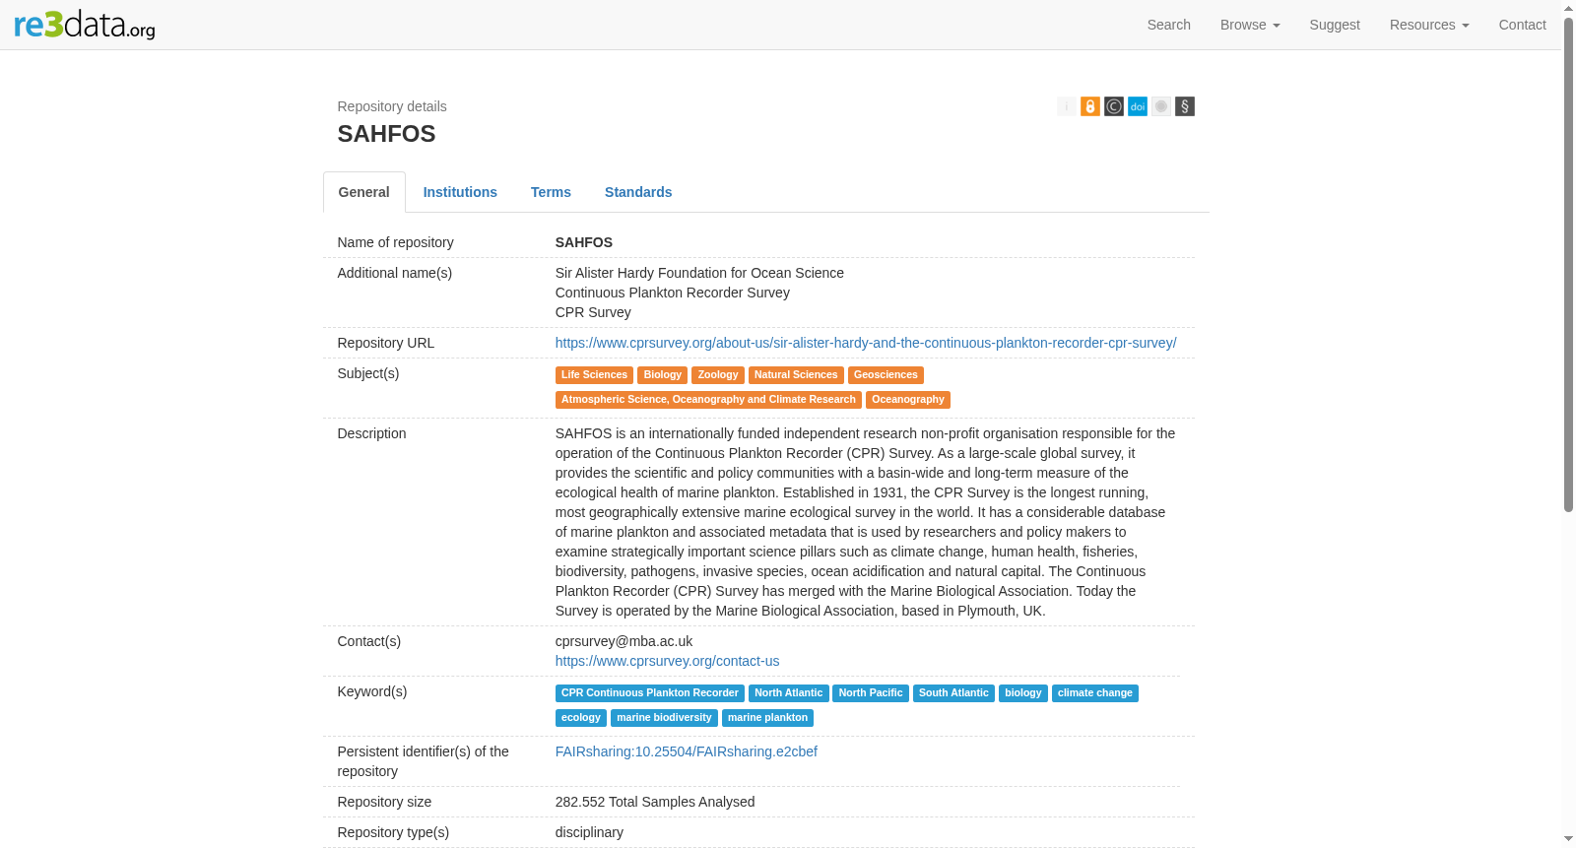Open the cprsurvey.org repository URL link
This screenshot has width=1576, height=848.
pos(866,343)
